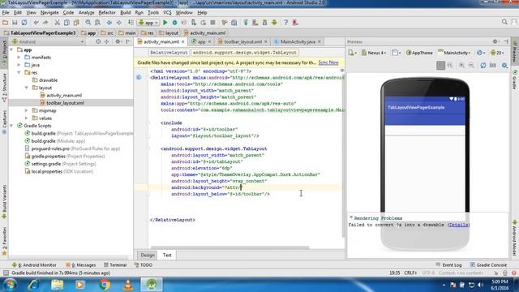Image resolution: width=519 pixels, height=292 pixels.
Task: Switch to the Design tab
Action: click(148, 255)
